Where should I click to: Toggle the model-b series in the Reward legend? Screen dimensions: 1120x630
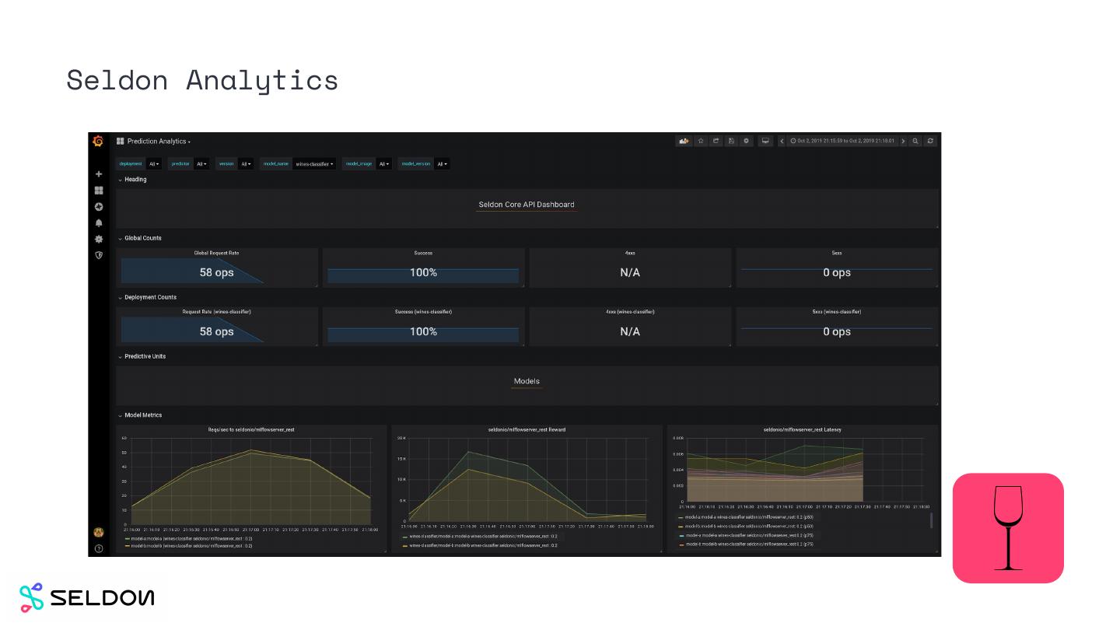click(x=482, y=545)
